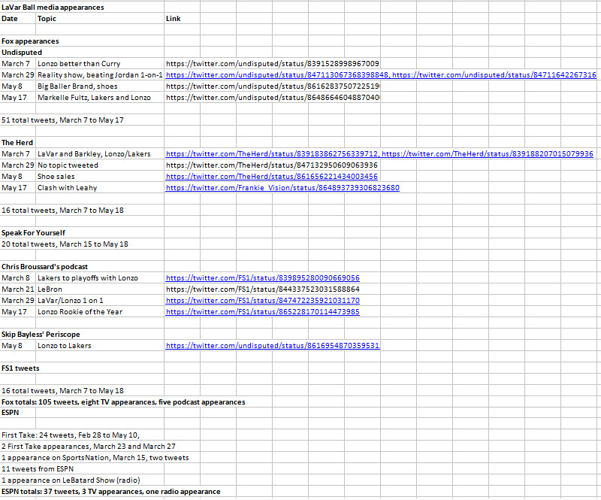The image size is (601, 500).
Task: Select the 'Lonzo to Lakers' cell
Action: tap(65, 346)
